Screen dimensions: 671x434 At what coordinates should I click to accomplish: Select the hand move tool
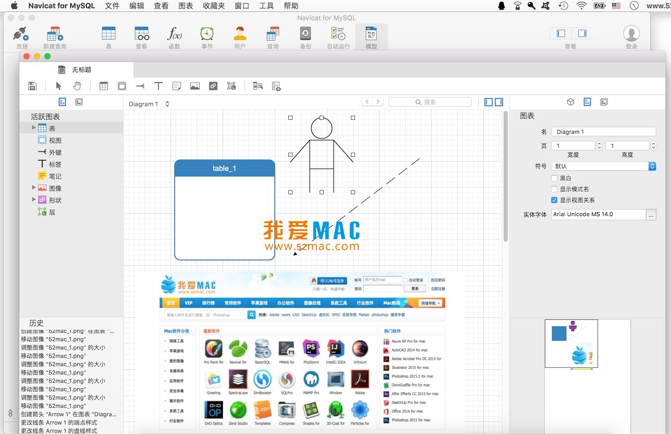(x=77, y=86)
